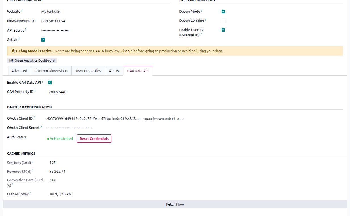Screen dimensions: 350x216
Task: Click the Sessions value 197
Action: click(52, 163)
